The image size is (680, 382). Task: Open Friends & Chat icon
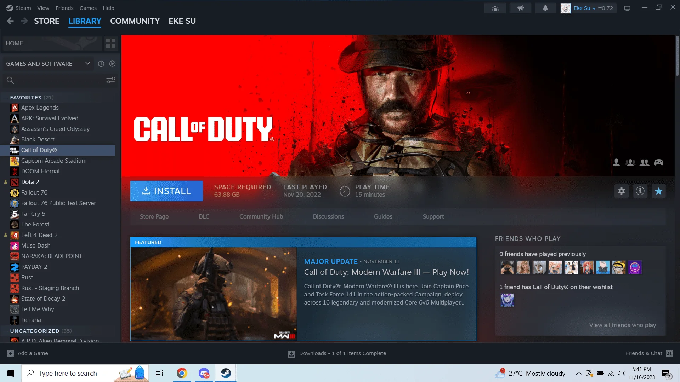point(669,353)
